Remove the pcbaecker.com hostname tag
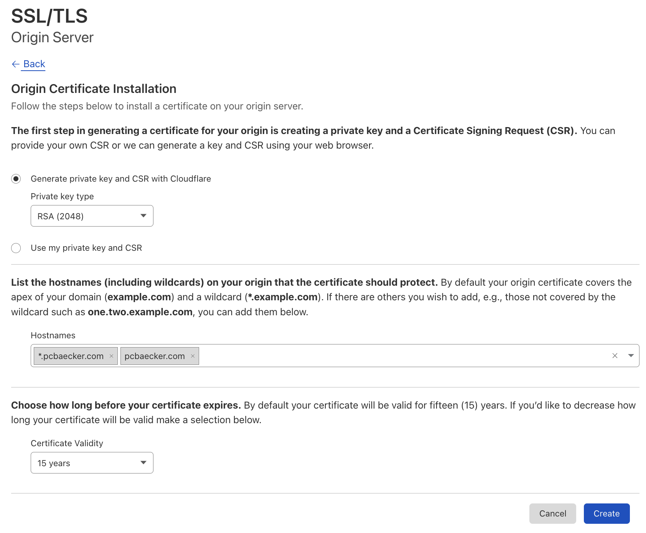Screen dimensions: 646x533 [x=193, y=356]
